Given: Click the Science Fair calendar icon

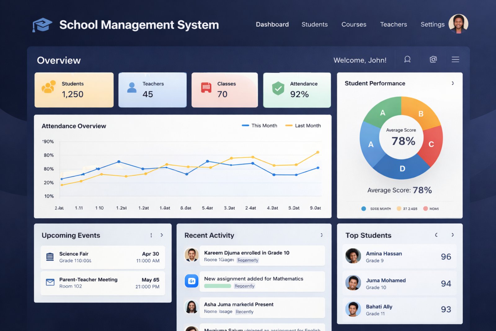Looking at the screenshot, I should pos(50,257).
